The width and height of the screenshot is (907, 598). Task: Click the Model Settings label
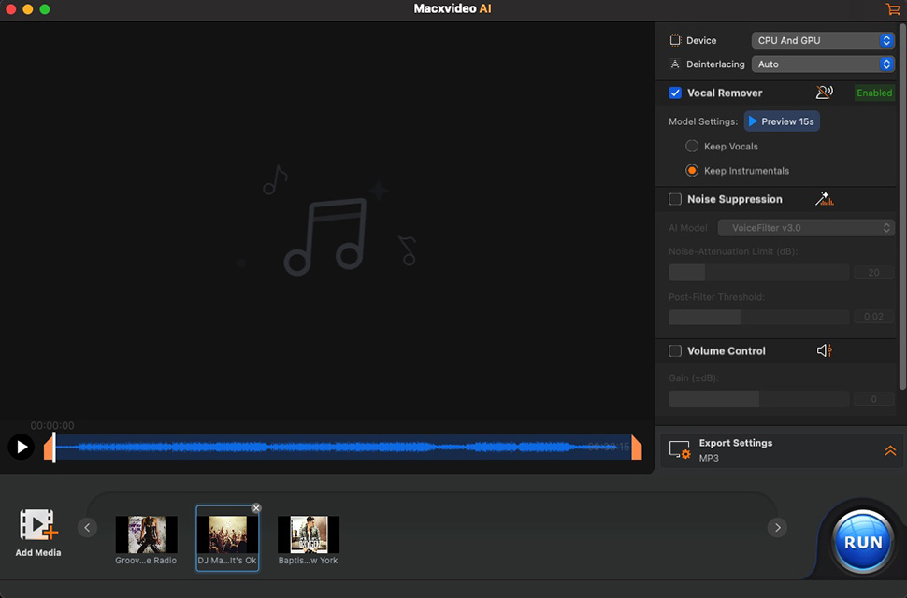703,121
